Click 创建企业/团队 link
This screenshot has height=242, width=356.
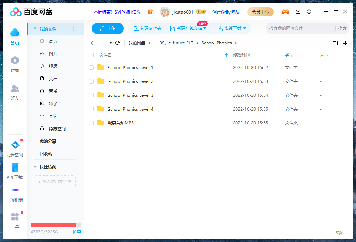point(226,12)
